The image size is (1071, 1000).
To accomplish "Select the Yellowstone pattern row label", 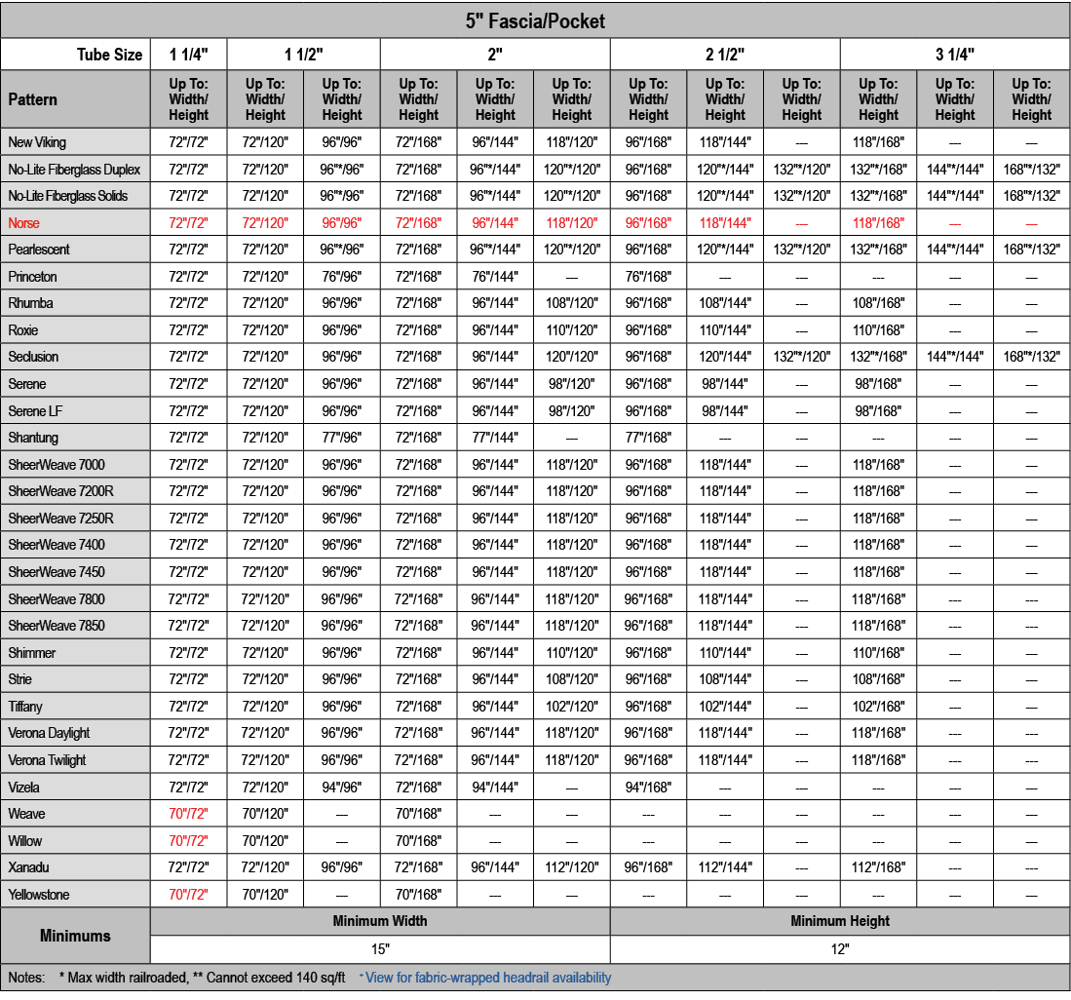I will click(39, 895).
